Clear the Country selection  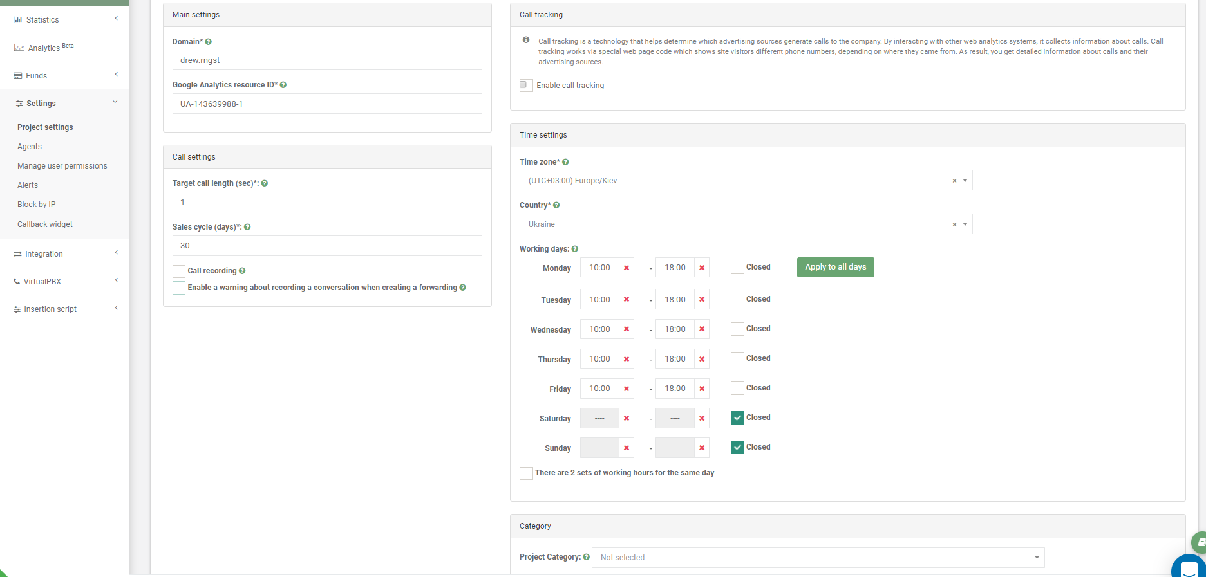click(954, 224)
